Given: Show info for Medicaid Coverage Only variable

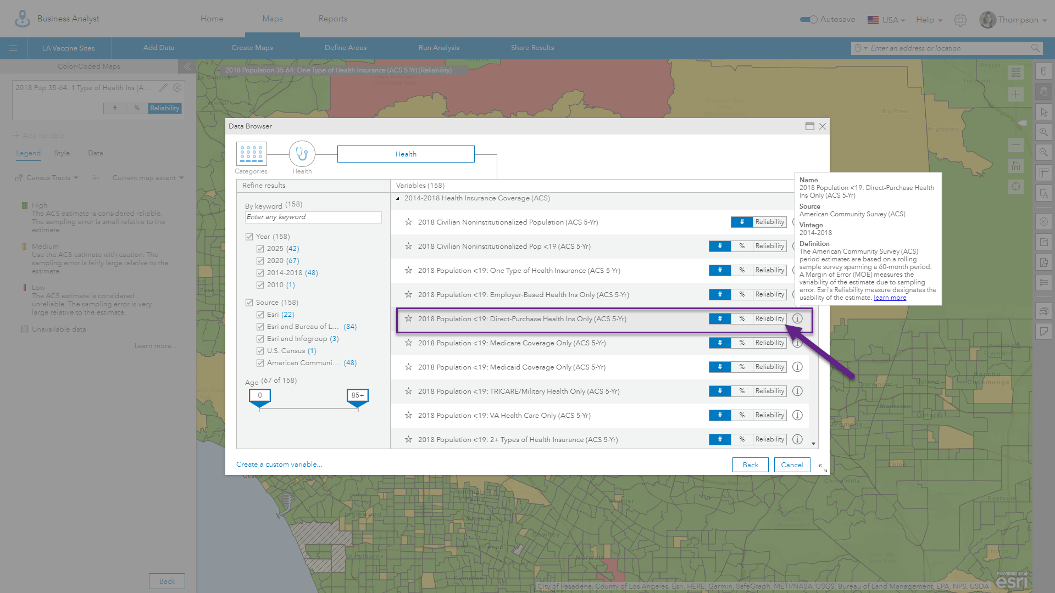Looking at the screenshot, I should pos(797,367).
